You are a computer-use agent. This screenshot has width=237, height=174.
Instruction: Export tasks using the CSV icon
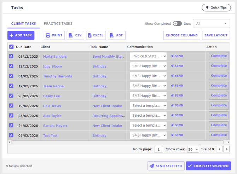(x=75, y=35)
